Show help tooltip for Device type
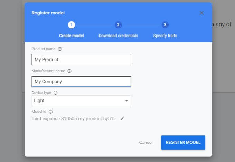Screen dimensions: 235x162 pos(56,93)
